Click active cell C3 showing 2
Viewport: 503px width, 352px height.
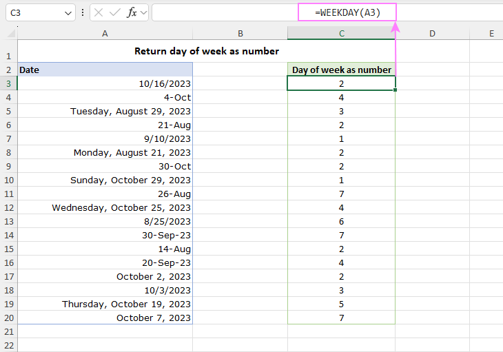(x=341, y=83)
